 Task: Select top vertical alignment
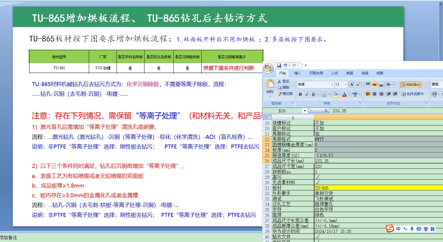[368, 84]
